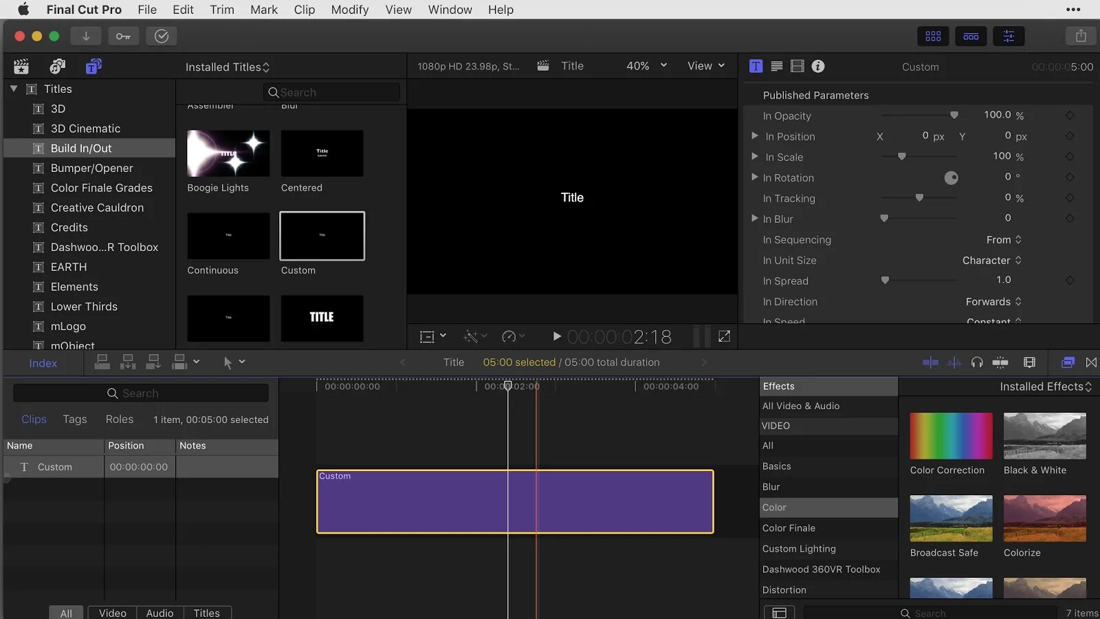Toggle audio skimming waveform icon
The image size is (1100, 619).
pos(954,362)
